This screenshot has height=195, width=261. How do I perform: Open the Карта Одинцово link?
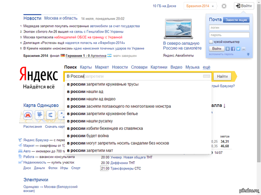(41, 105)
